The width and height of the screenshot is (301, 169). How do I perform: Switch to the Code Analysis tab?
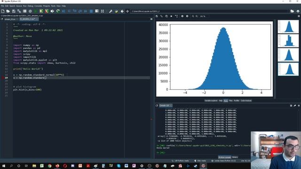coord(246,100)
